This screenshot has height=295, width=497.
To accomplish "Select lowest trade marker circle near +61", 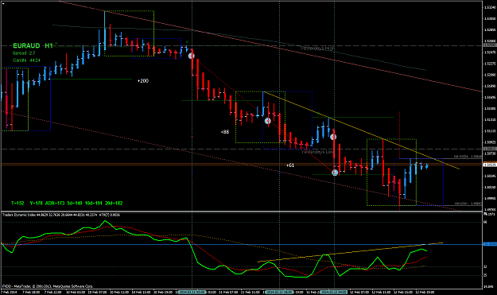I will (335, 173).
